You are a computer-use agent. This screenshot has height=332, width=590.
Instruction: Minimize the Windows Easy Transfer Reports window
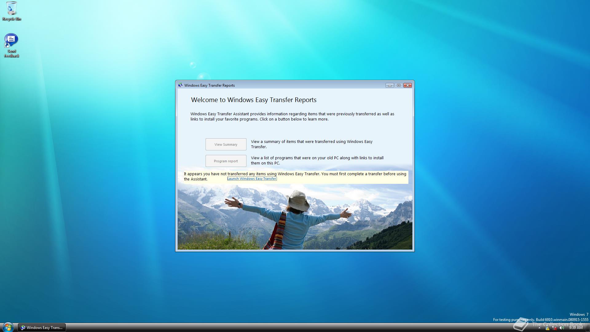390,85
